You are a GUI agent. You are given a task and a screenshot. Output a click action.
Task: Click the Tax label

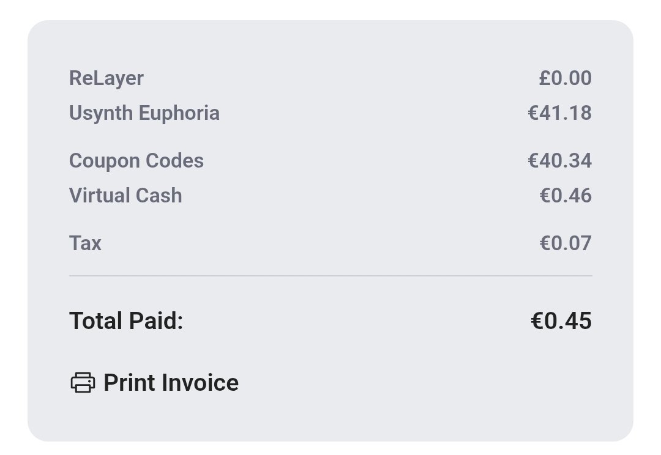85,243
